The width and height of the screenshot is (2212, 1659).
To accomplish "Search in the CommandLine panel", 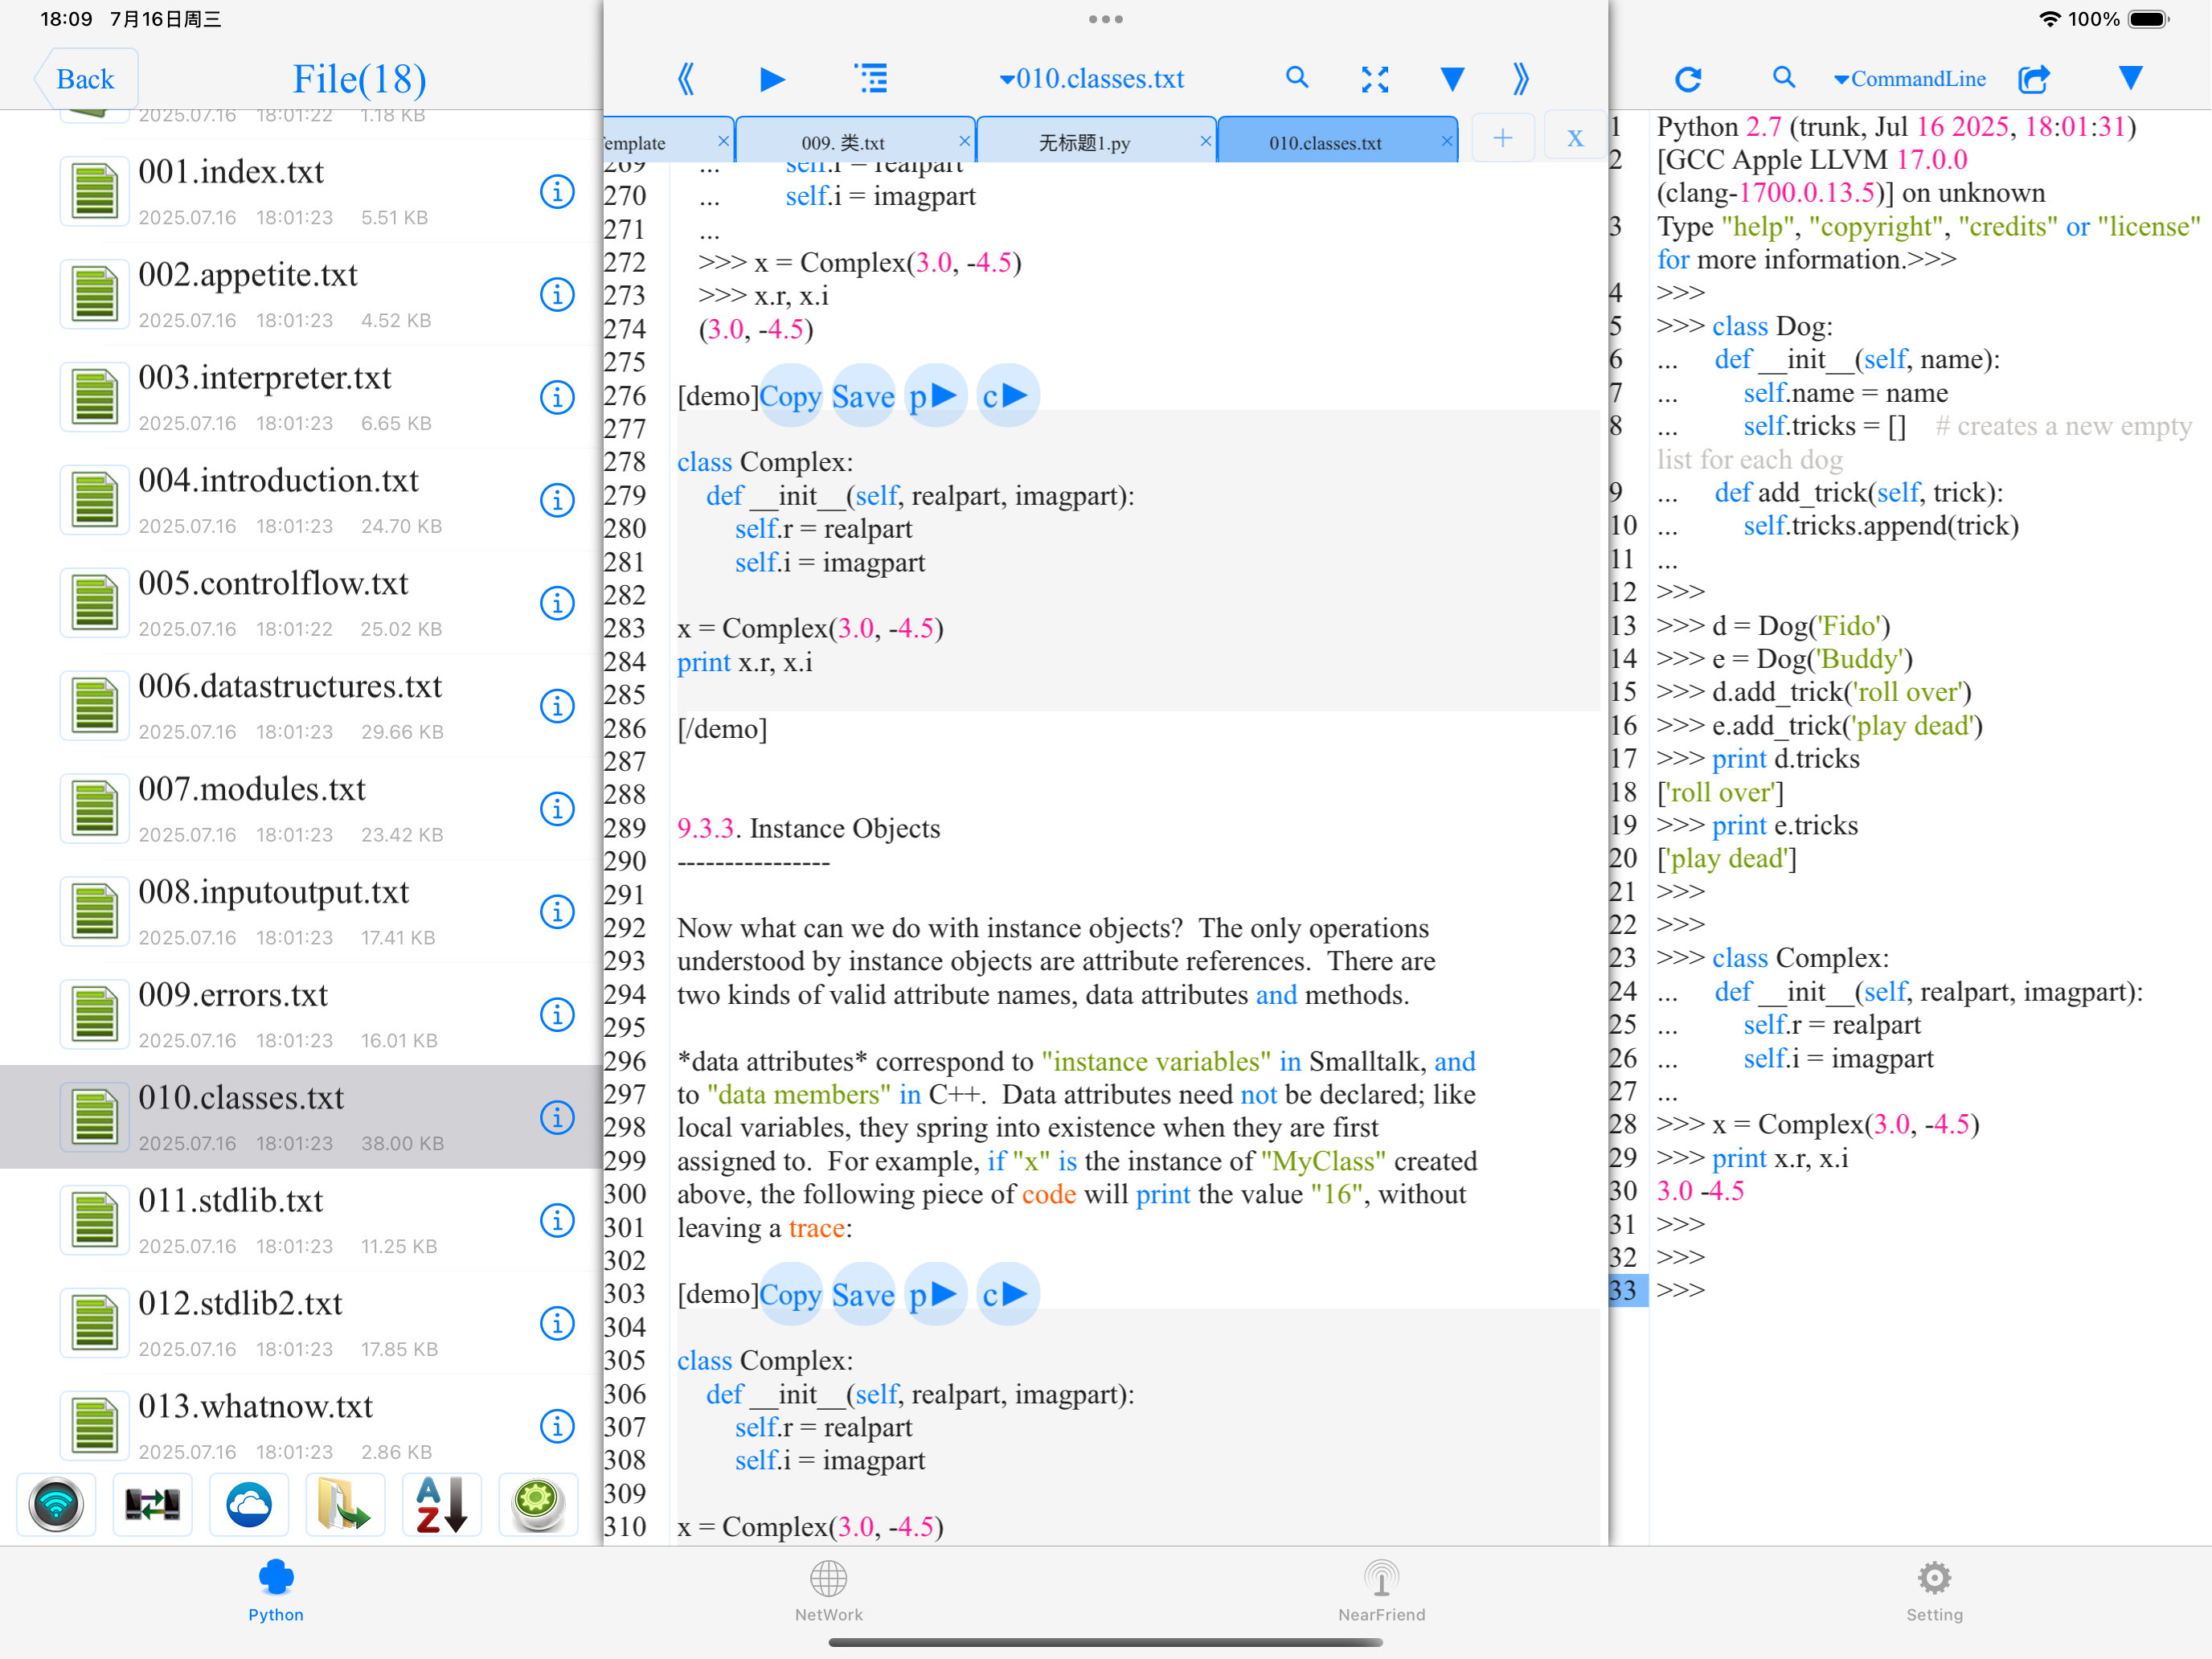I will [1783, 78].
